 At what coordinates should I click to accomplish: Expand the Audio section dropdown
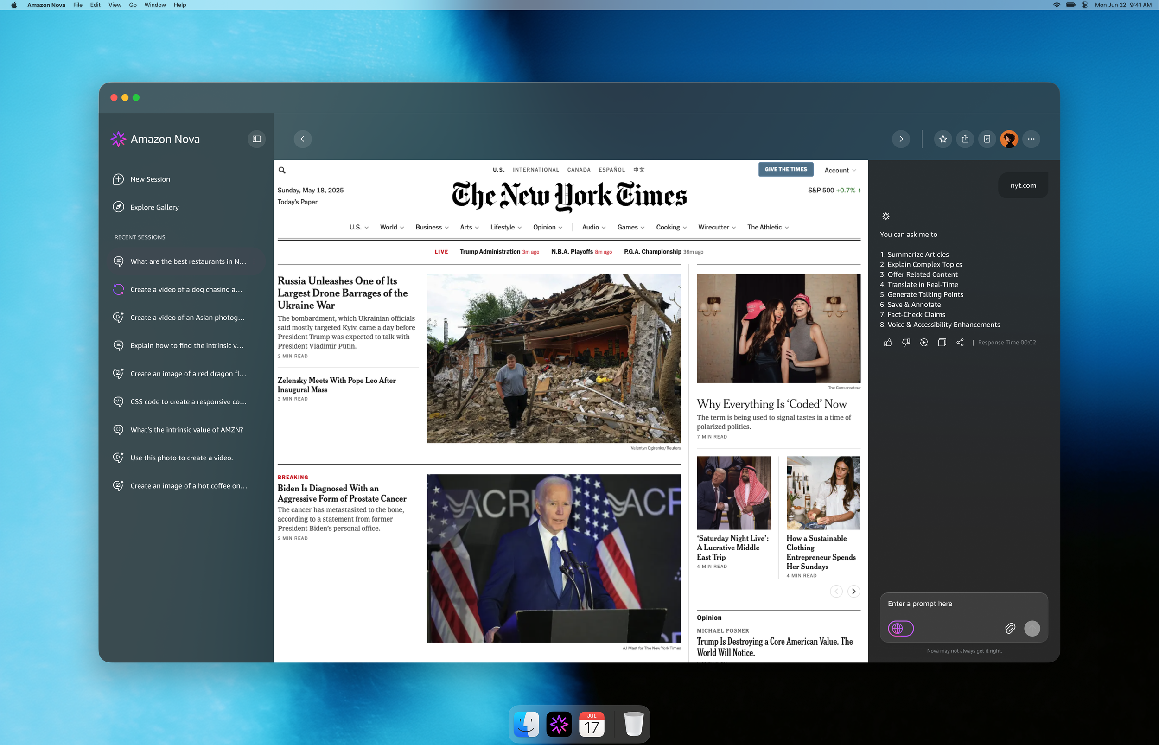(594, 227)
